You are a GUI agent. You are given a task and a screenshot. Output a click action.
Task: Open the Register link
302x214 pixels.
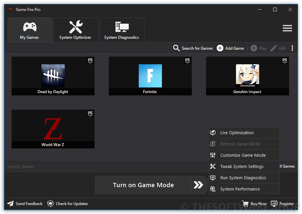pyautogui.click(x=287, y=204)
